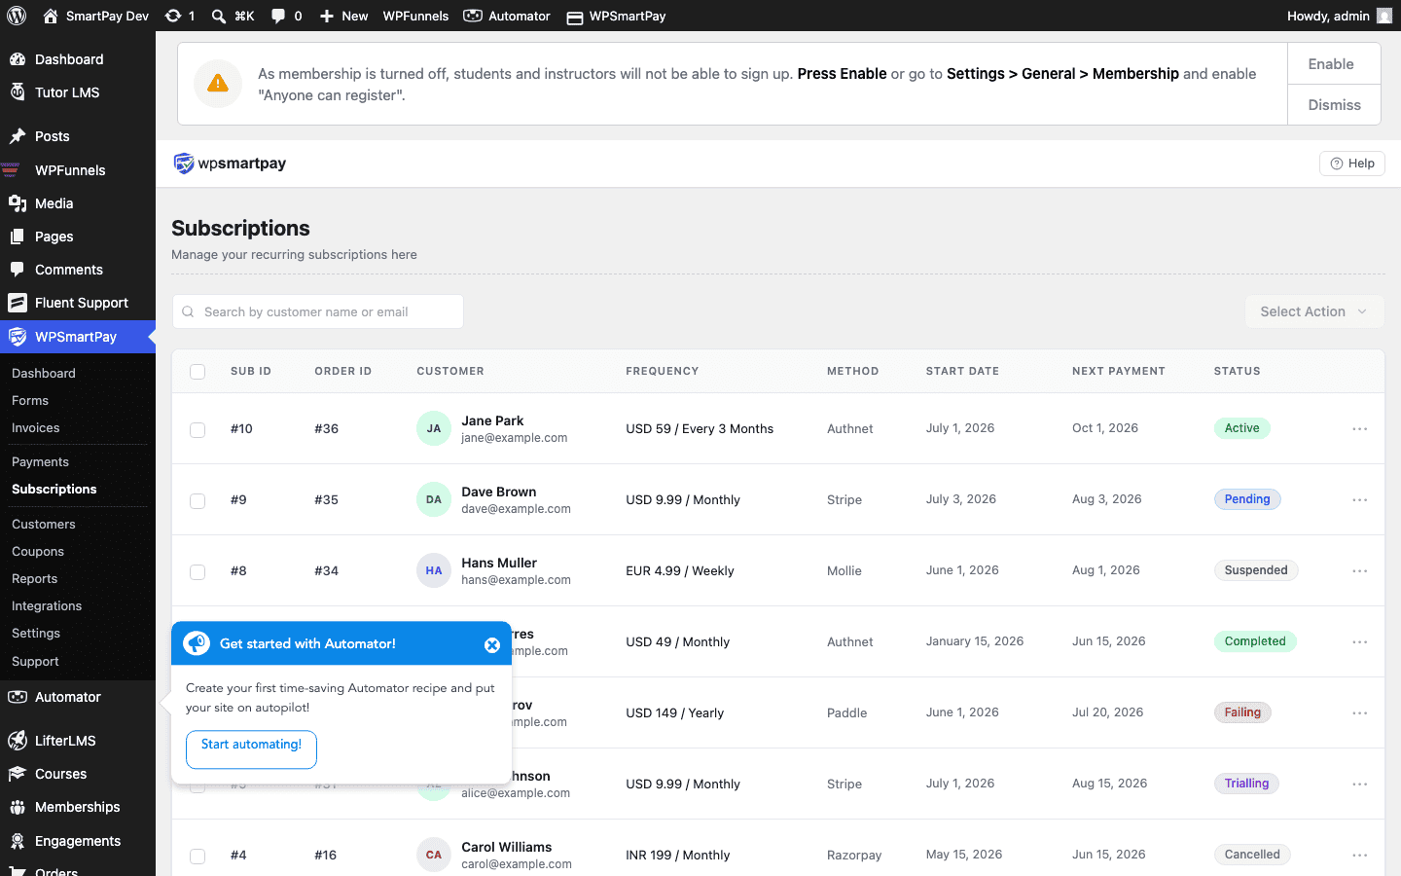Open row actions for subscription #4
Image resolution: width=1401 pixels, height=876 pixels.
(x=1360, y=855)
